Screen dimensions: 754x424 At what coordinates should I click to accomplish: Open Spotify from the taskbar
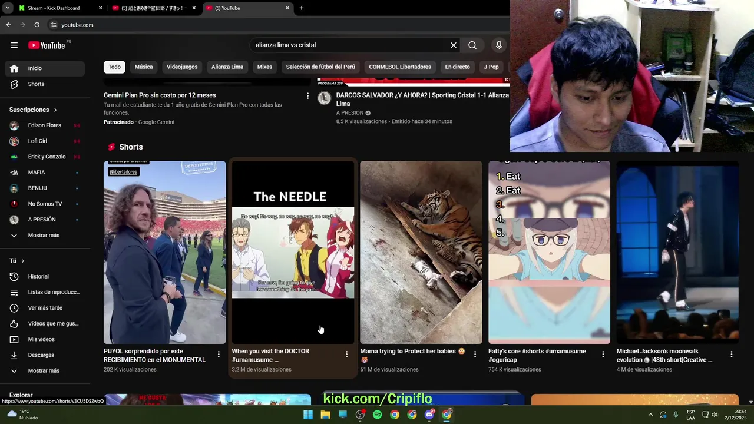378,415
